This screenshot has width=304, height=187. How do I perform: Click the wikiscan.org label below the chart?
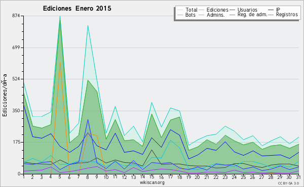click(152, 182)
